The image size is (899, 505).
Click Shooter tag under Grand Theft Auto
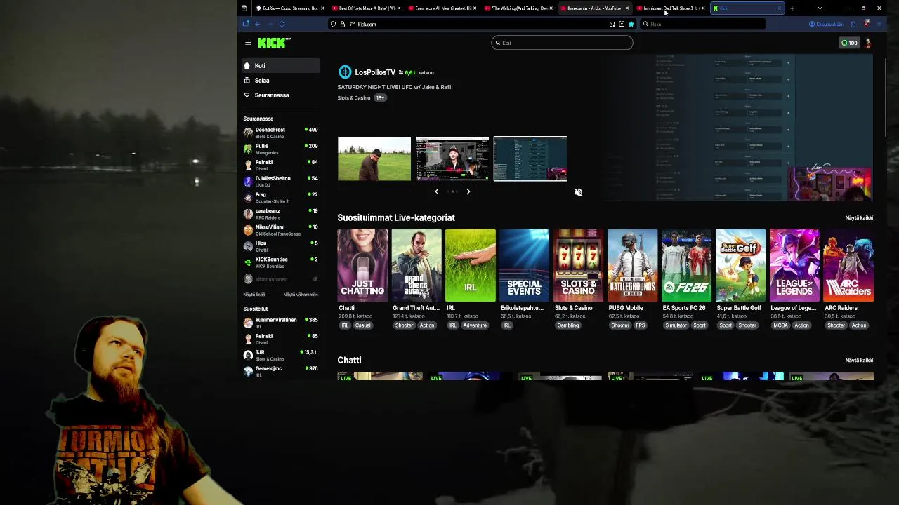pyautogui.click(x=404, y=325)
